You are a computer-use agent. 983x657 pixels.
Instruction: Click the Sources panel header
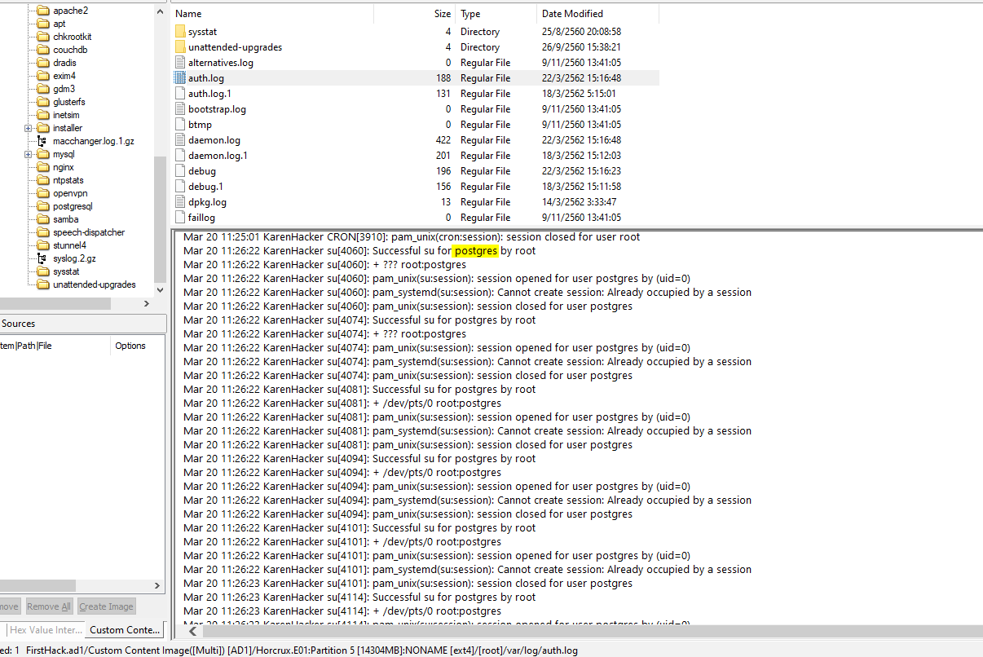tap(82, 324)
